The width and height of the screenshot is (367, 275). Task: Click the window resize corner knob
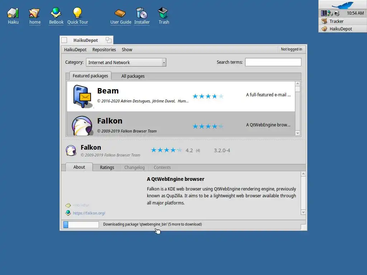pyautogui.click(x=303, y=227)
